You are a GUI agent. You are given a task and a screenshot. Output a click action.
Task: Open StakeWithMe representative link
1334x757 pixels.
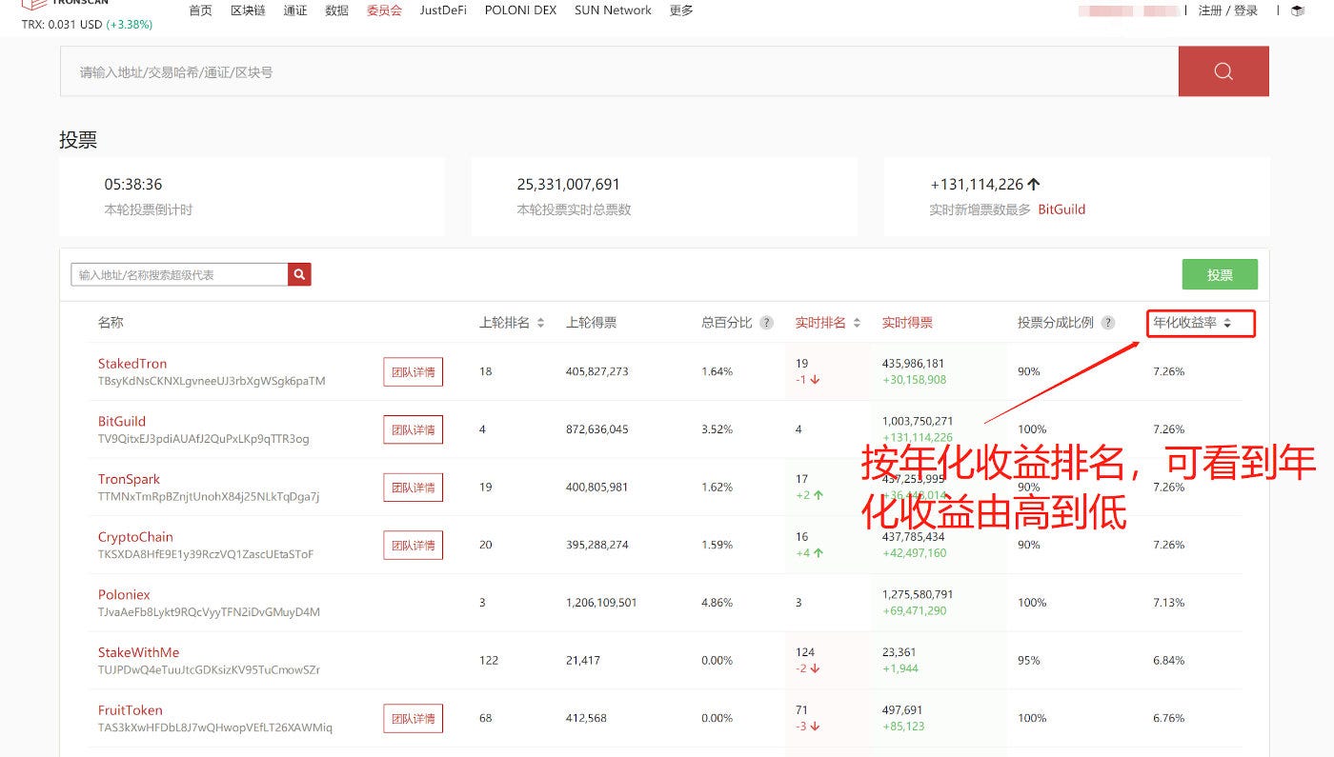138,652
